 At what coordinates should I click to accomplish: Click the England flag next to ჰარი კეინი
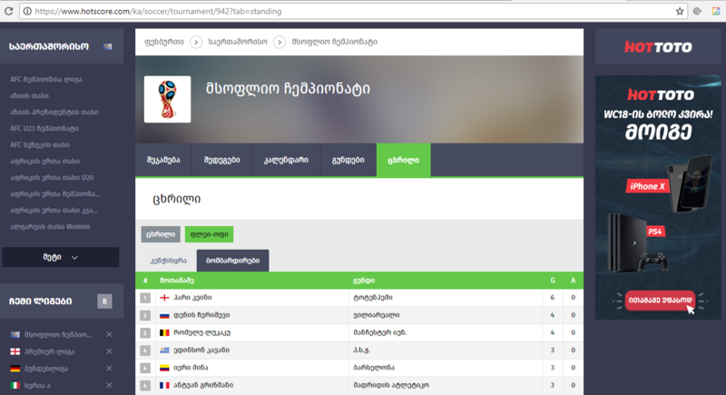[x=164, y=298]
